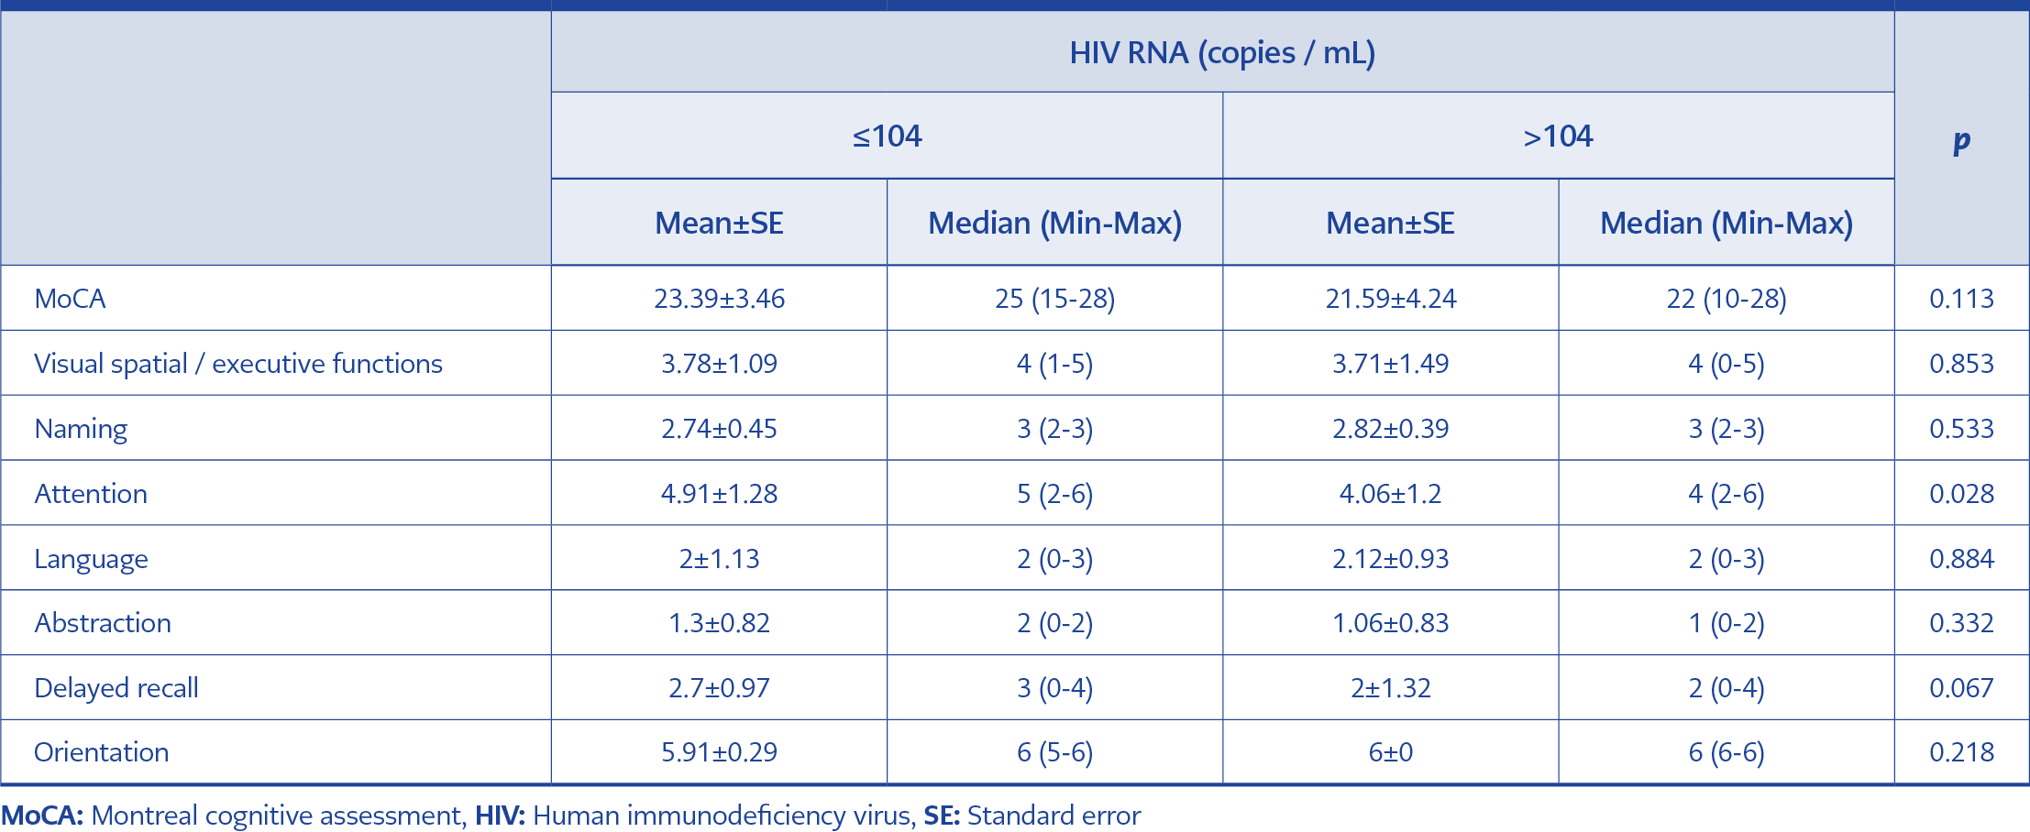2030x832 pixels.
Task: Select the Abstraction row label
Action: click(x=103, y=623)
